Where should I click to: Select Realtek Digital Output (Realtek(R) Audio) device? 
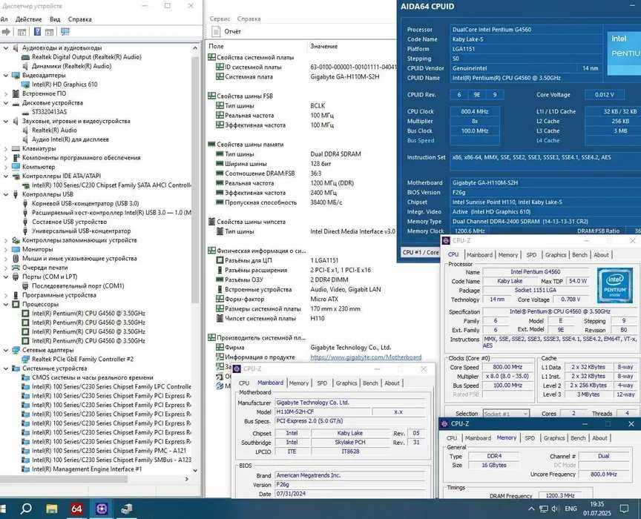coord(87,57)
